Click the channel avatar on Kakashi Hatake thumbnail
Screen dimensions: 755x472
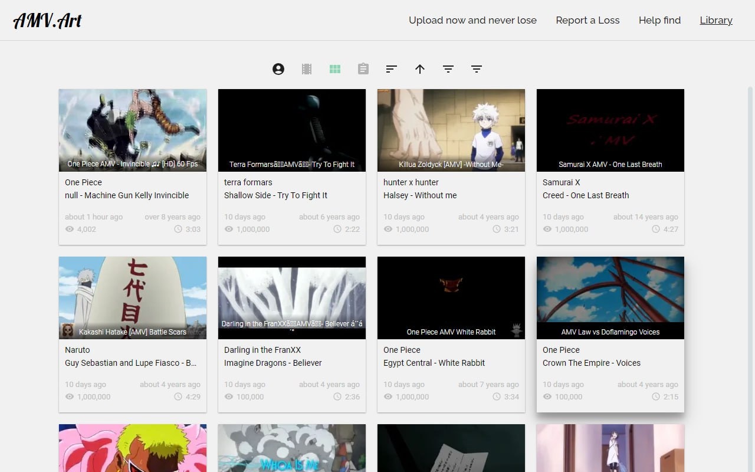coord(68,330)
